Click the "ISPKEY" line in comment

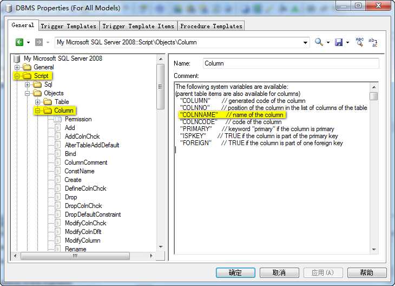259,136
